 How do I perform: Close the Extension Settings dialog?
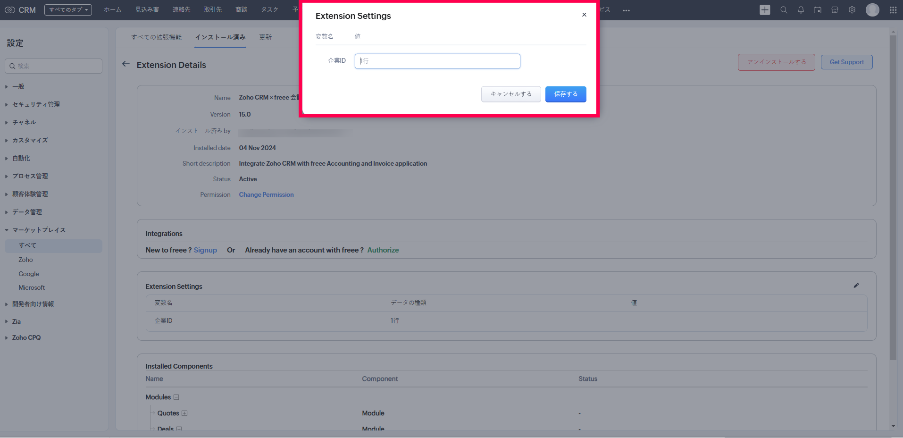584,15
